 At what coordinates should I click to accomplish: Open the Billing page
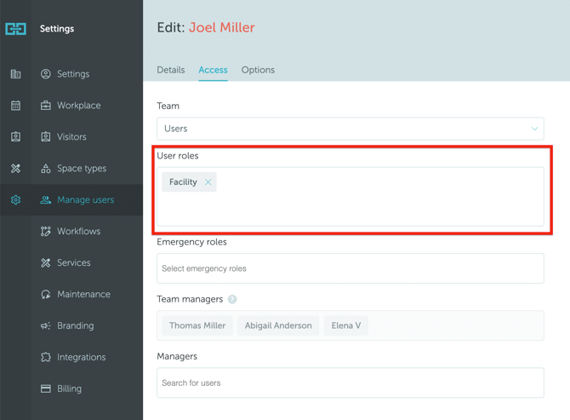pyautogui.click(x=69, y=388)
